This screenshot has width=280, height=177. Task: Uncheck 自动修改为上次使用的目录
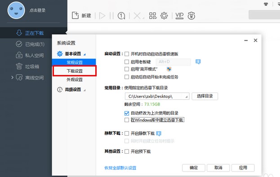pyautogui.click(x=127, y=113)
